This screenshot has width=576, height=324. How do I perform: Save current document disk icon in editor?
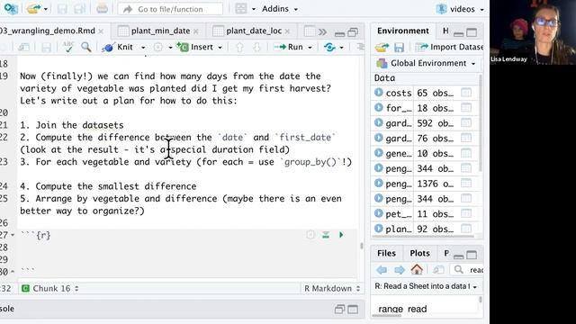(46, 47)
